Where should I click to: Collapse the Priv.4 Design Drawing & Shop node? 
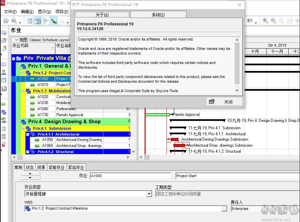click(18, 122)
